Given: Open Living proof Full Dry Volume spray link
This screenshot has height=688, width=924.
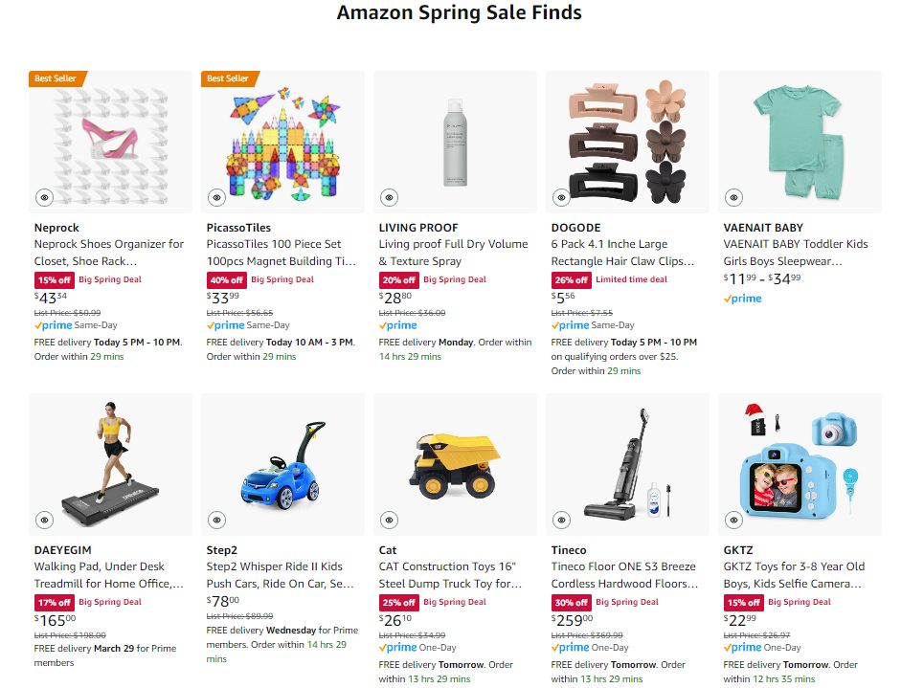Looking at the screenshot, I should pyautogui.click(x=453, y=253).
